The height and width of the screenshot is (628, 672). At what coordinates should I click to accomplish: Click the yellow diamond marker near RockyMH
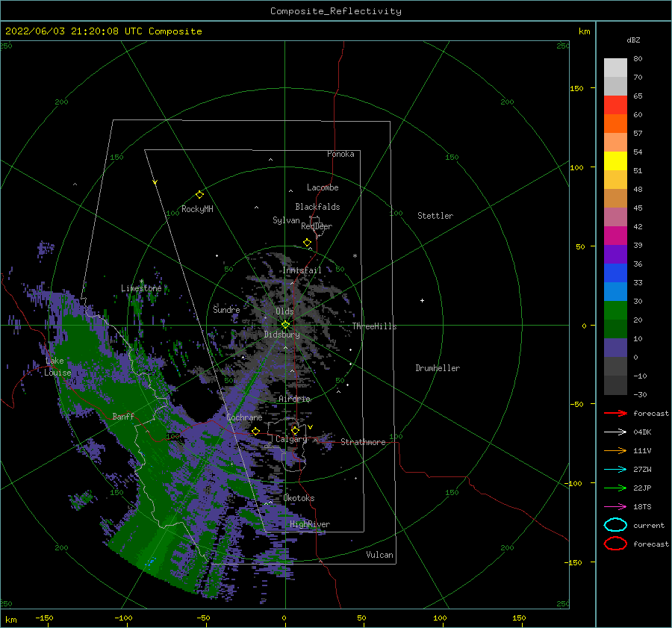[199, 195]
